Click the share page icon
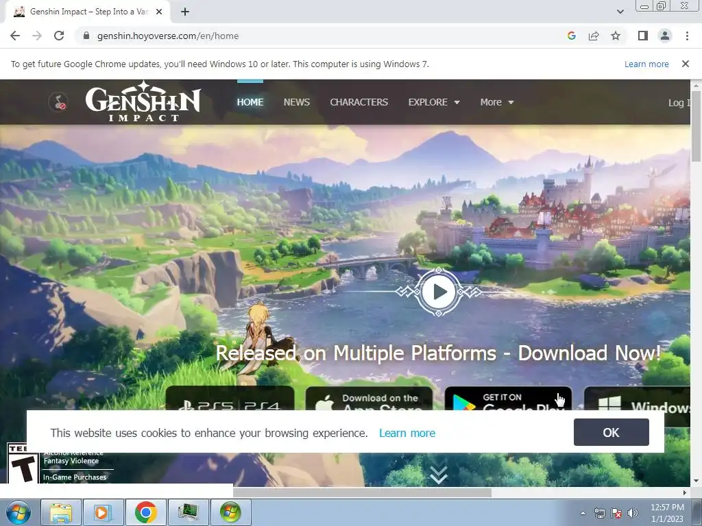Viewport: 702px width, 526px height. [x=594, y=36]
